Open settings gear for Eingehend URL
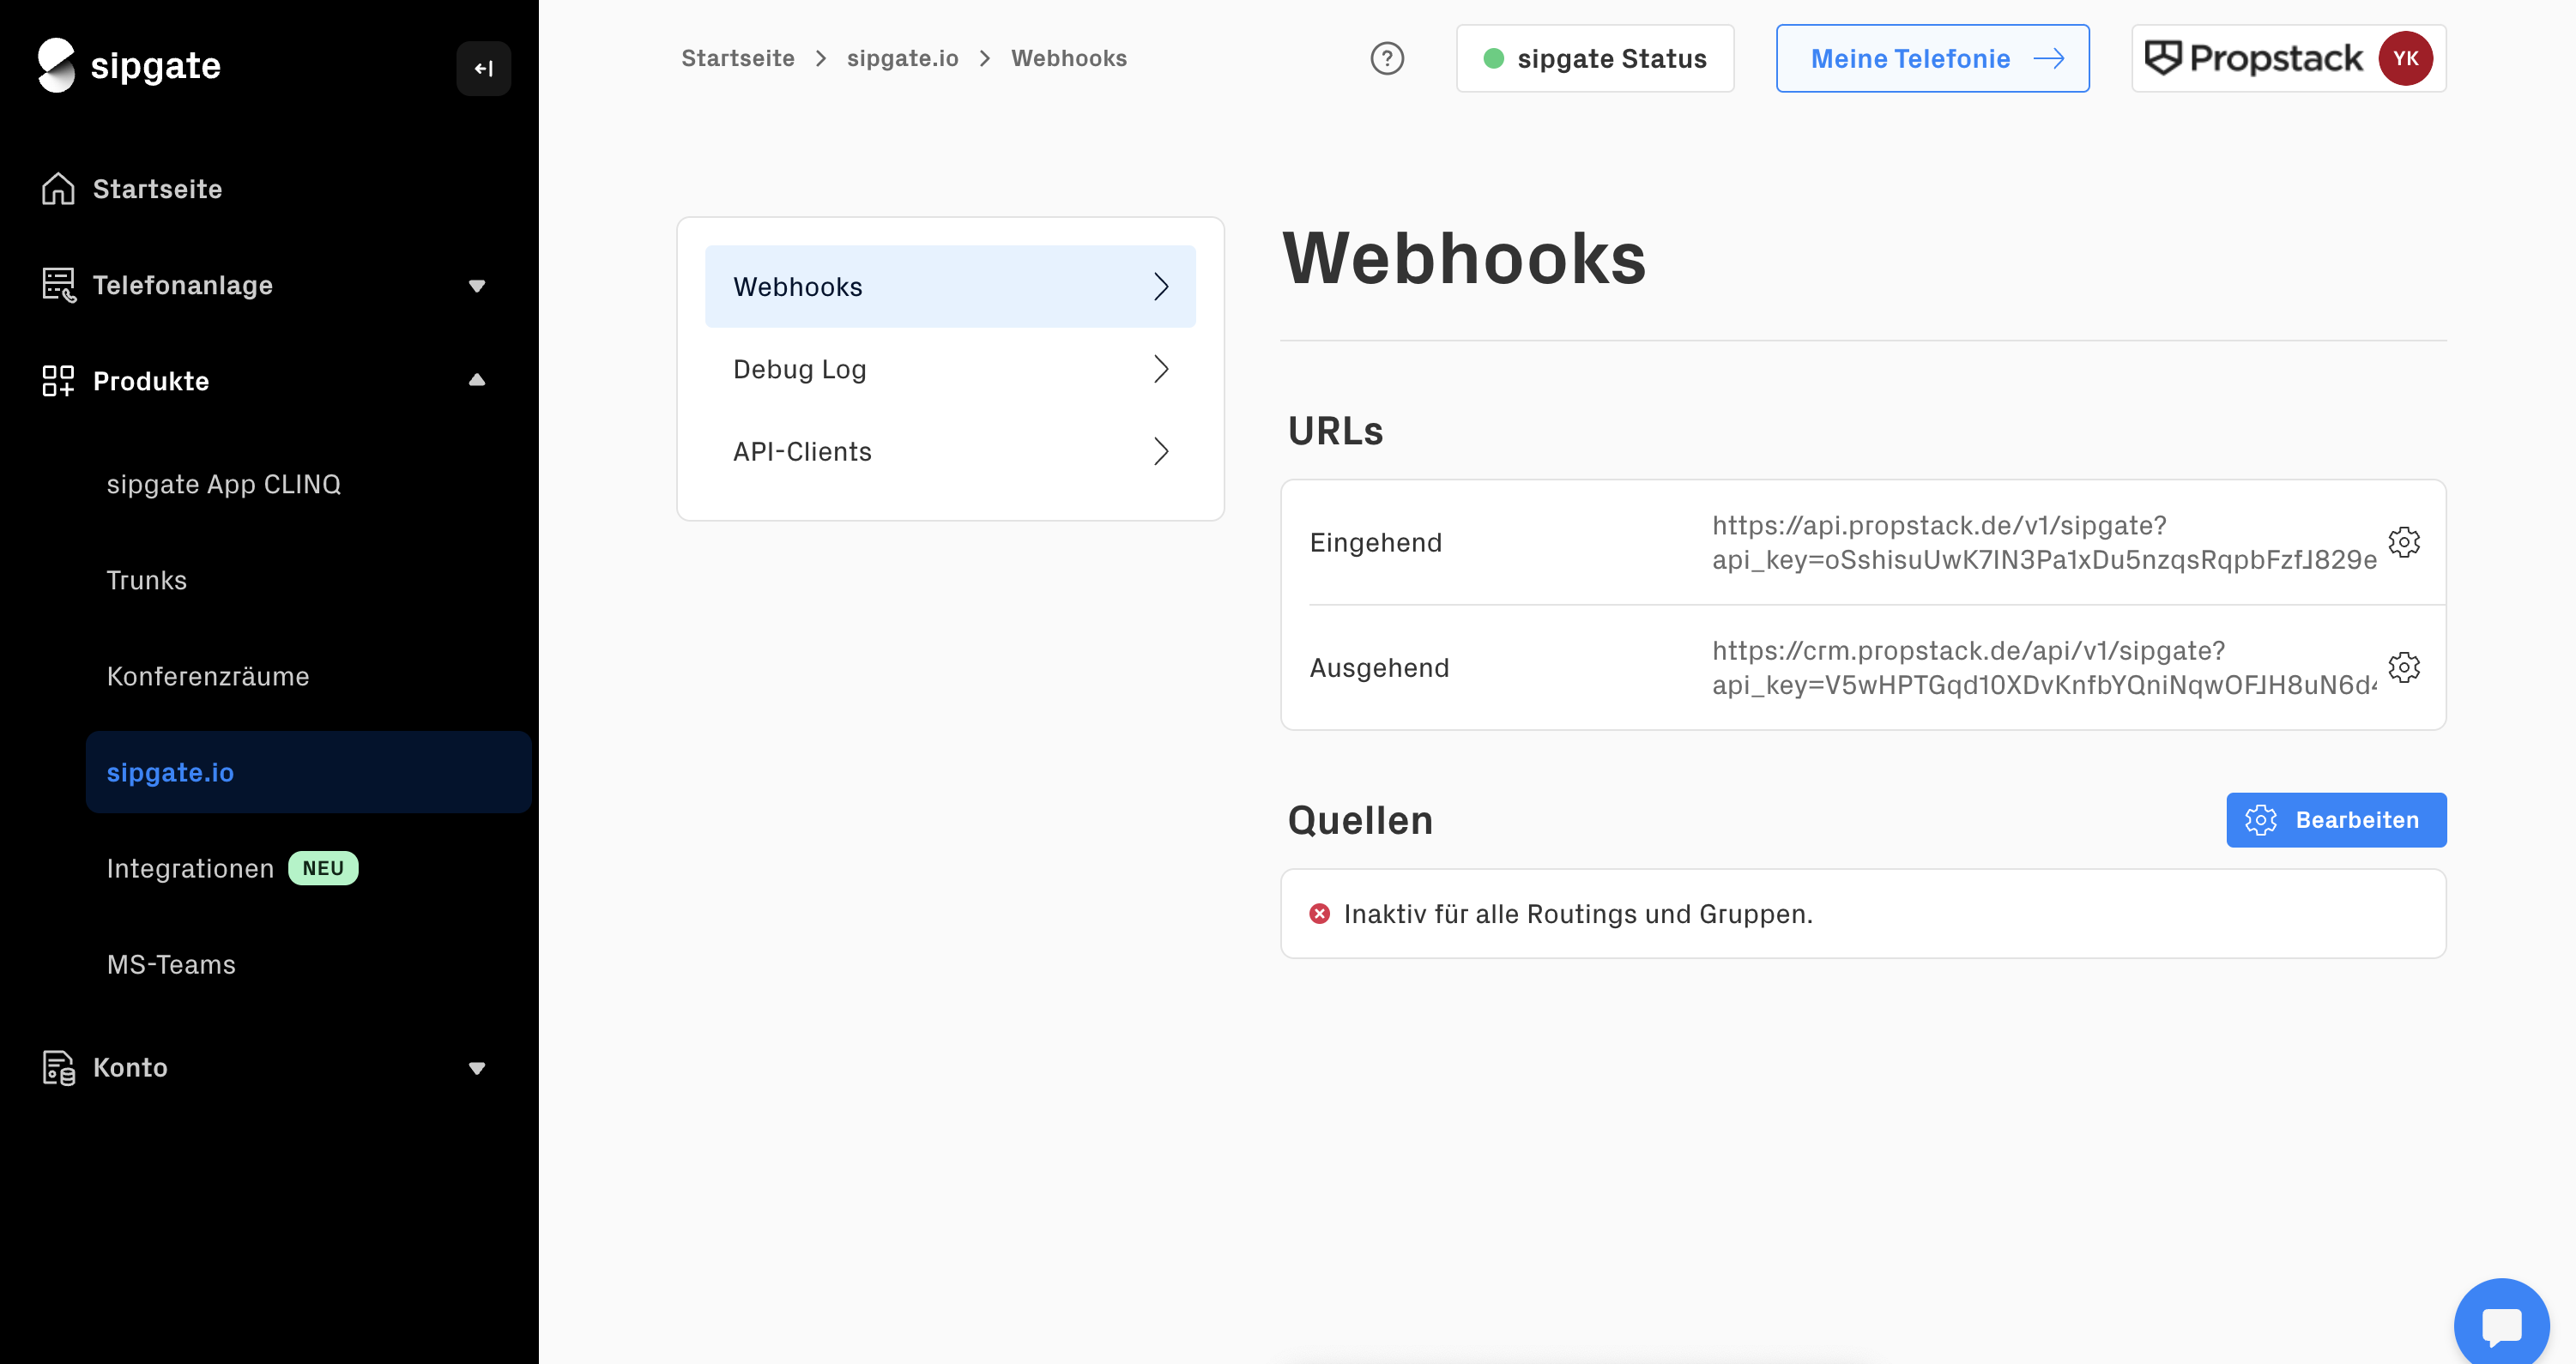Screen dimensions: 2576x1364 [x=2404, y=542]
